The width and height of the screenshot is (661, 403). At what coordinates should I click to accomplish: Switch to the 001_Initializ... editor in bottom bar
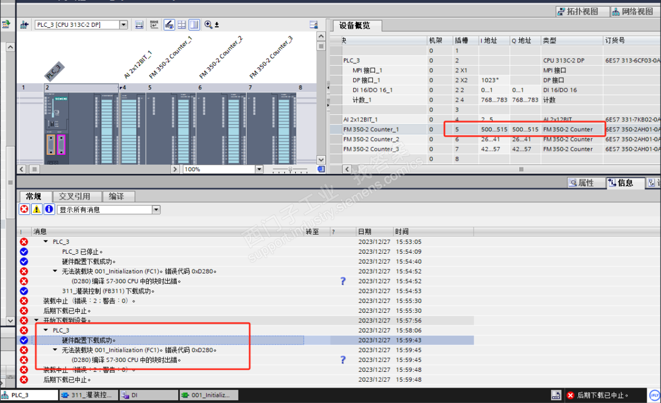point(209,395)
